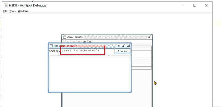
Task: Maximize the HSDB main window
Action: coord(195,5)
